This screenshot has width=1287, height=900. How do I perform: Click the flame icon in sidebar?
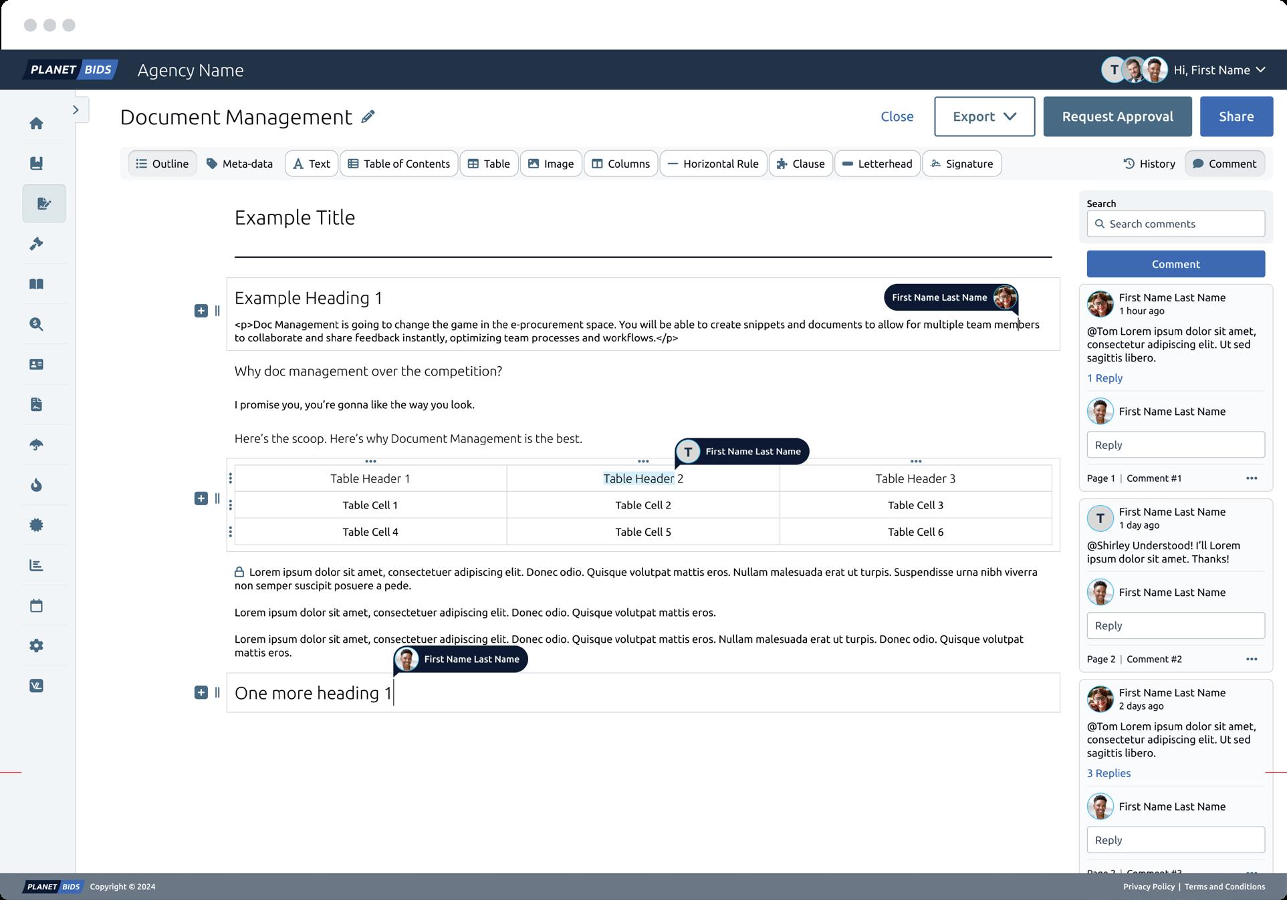pyautogui.click(x=37, y=485)
